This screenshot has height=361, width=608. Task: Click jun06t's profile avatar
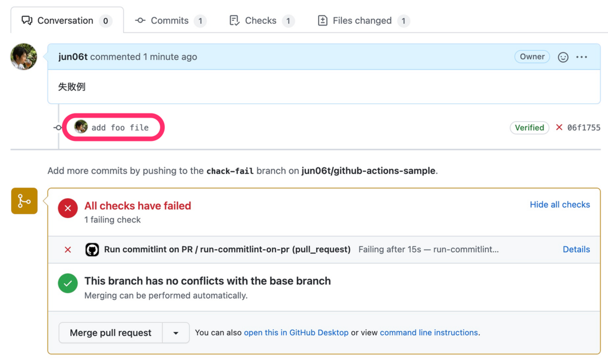[x=23, y=56]
